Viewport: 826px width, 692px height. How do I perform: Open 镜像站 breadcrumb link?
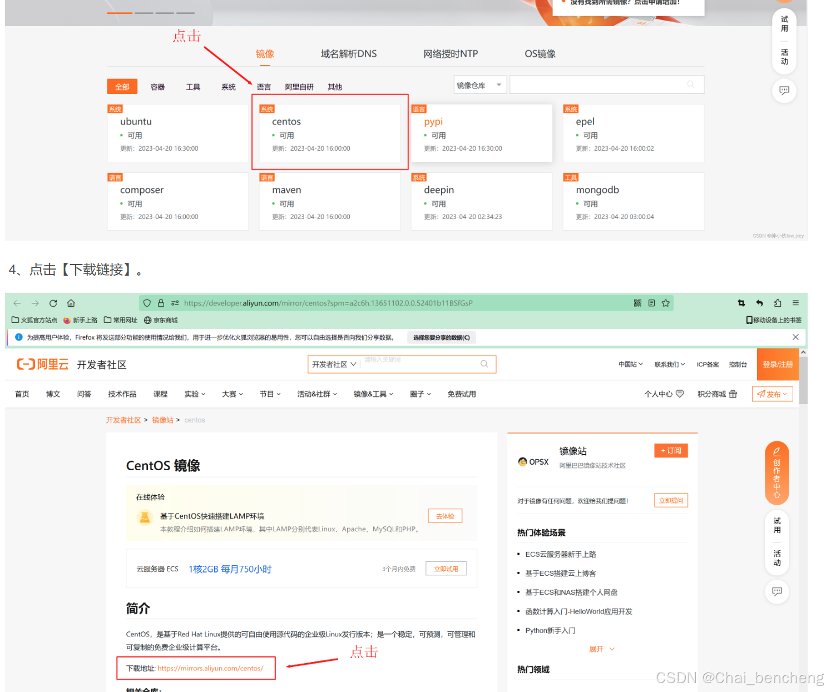(163, 420)
